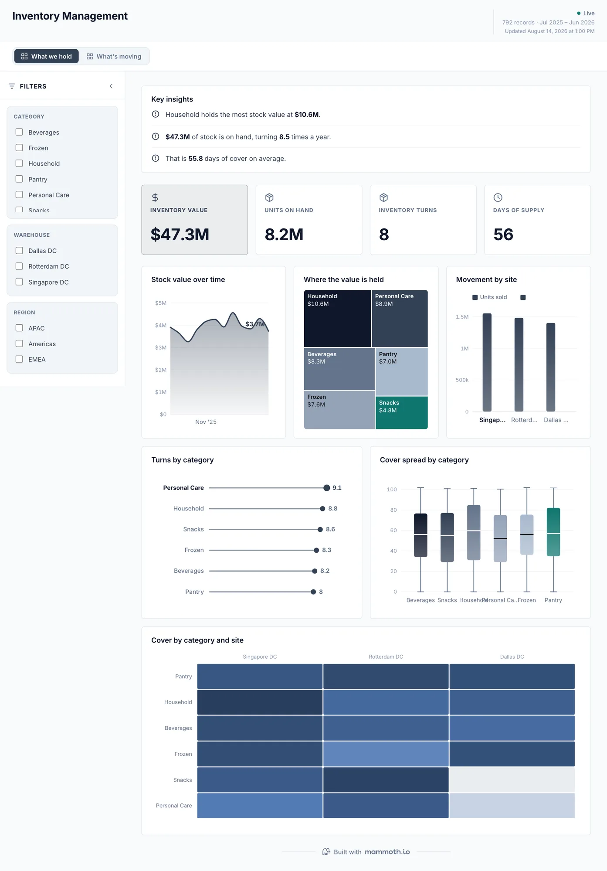This screenshot has height=871, width=607.
Task: Click the mammoth logo icon in footer
Action: click(326, 852)
